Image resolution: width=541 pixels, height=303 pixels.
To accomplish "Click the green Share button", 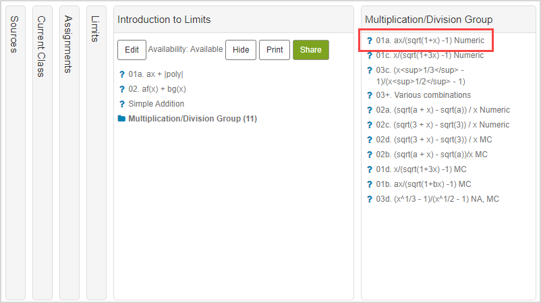I will pos(310,50).
